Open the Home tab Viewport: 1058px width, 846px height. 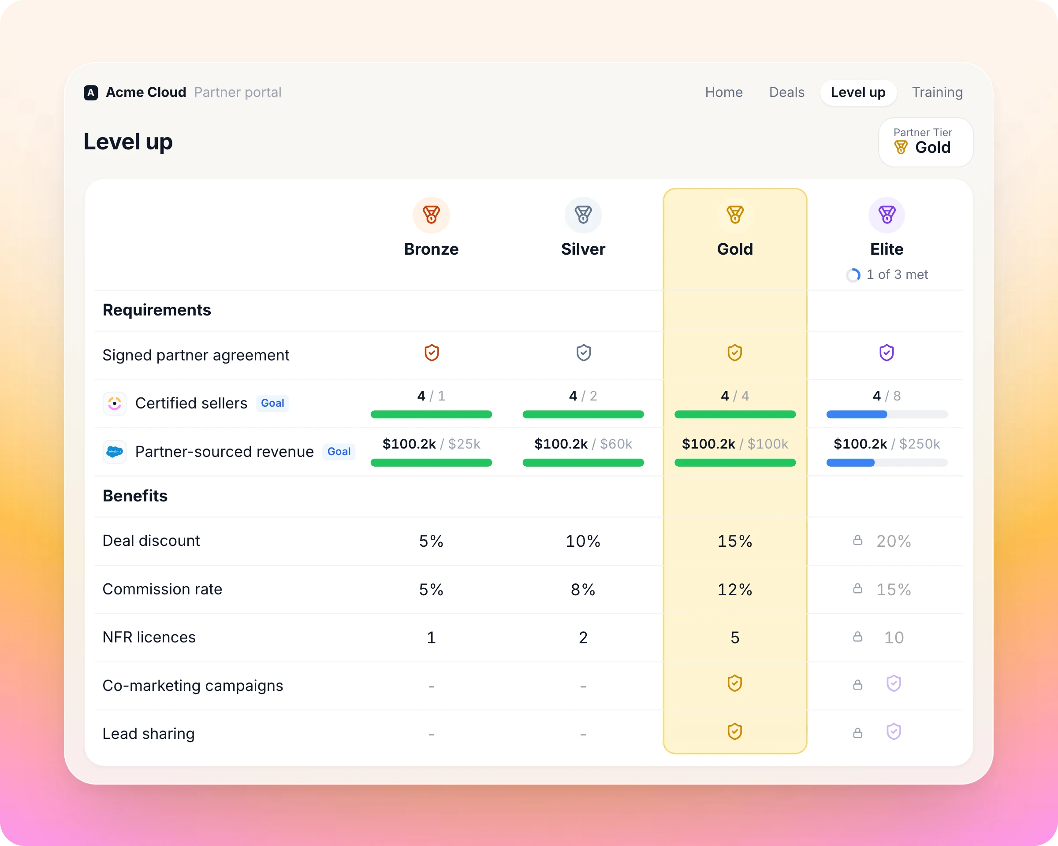pos(724,92)
